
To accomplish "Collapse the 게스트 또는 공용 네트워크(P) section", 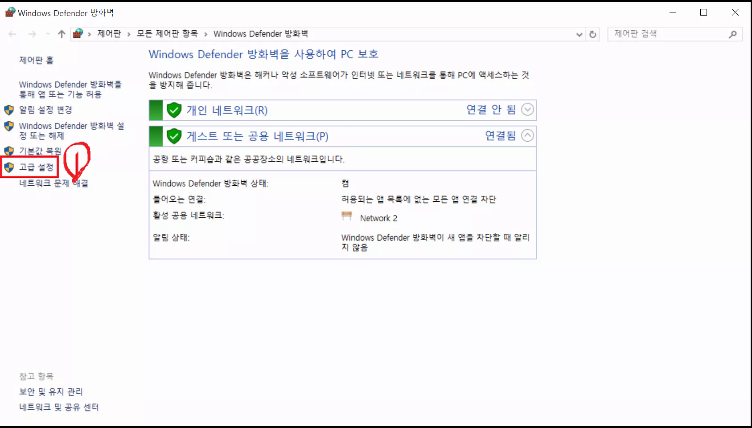I will click(x=527, y=135).
